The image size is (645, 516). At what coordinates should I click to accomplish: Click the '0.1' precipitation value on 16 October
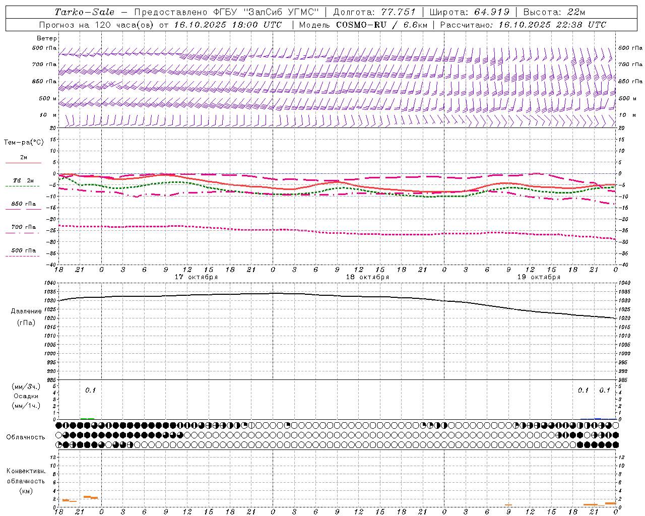[x=90, y=390]
